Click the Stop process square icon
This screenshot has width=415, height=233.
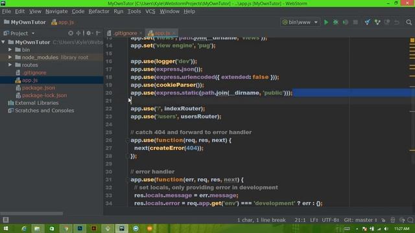tap(355, 23)
